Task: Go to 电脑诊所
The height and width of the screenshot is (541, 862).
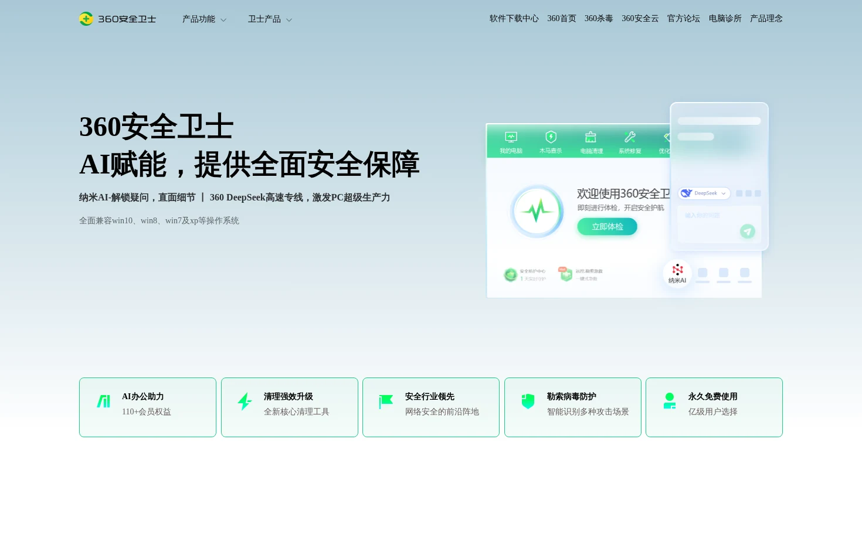Action: (725, 19)
